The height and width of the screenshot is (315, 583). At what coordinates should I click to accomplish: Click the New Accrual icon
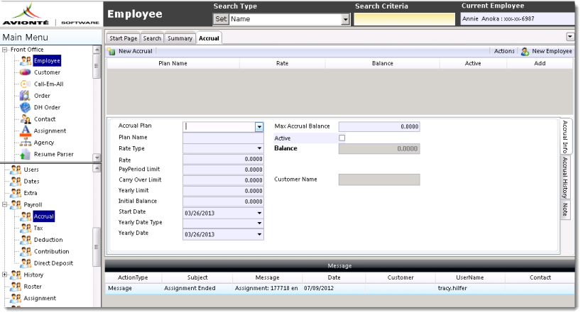pos(111,51)
